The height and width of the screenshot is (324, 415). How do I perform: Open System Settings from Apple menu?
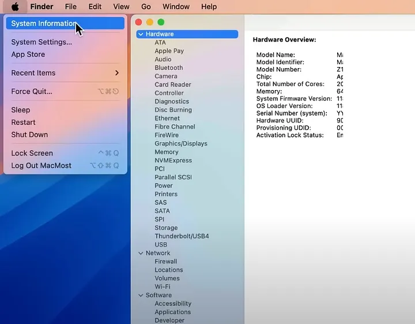click(41, 42)
